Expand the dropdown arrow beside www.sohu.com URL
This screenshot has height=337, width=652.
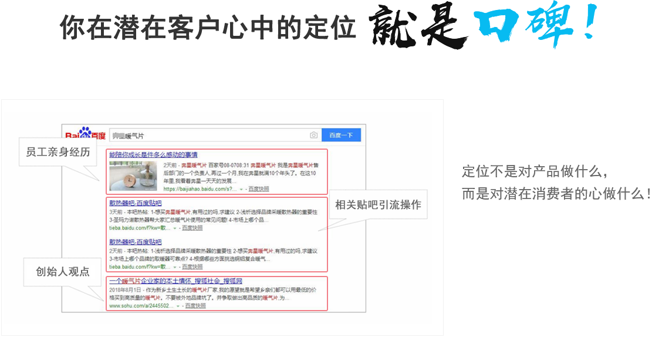point(178,306)
